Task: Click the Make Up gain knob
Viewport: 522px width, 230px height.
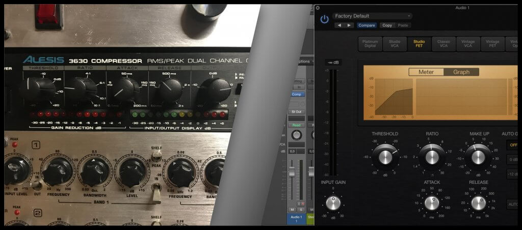Action: pyautogui.click(x=478, y=157)
